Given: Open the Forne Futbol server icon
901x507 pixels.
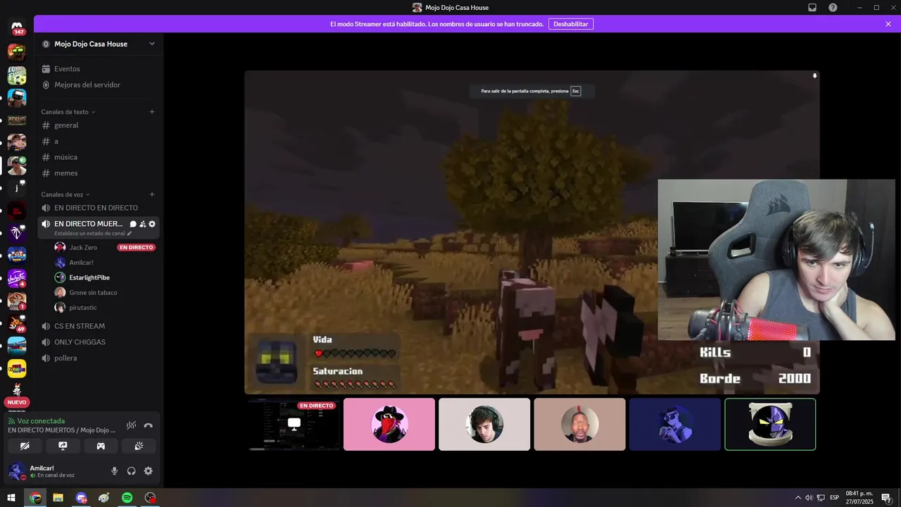Looking at the screenshot, I should point(17,75).
